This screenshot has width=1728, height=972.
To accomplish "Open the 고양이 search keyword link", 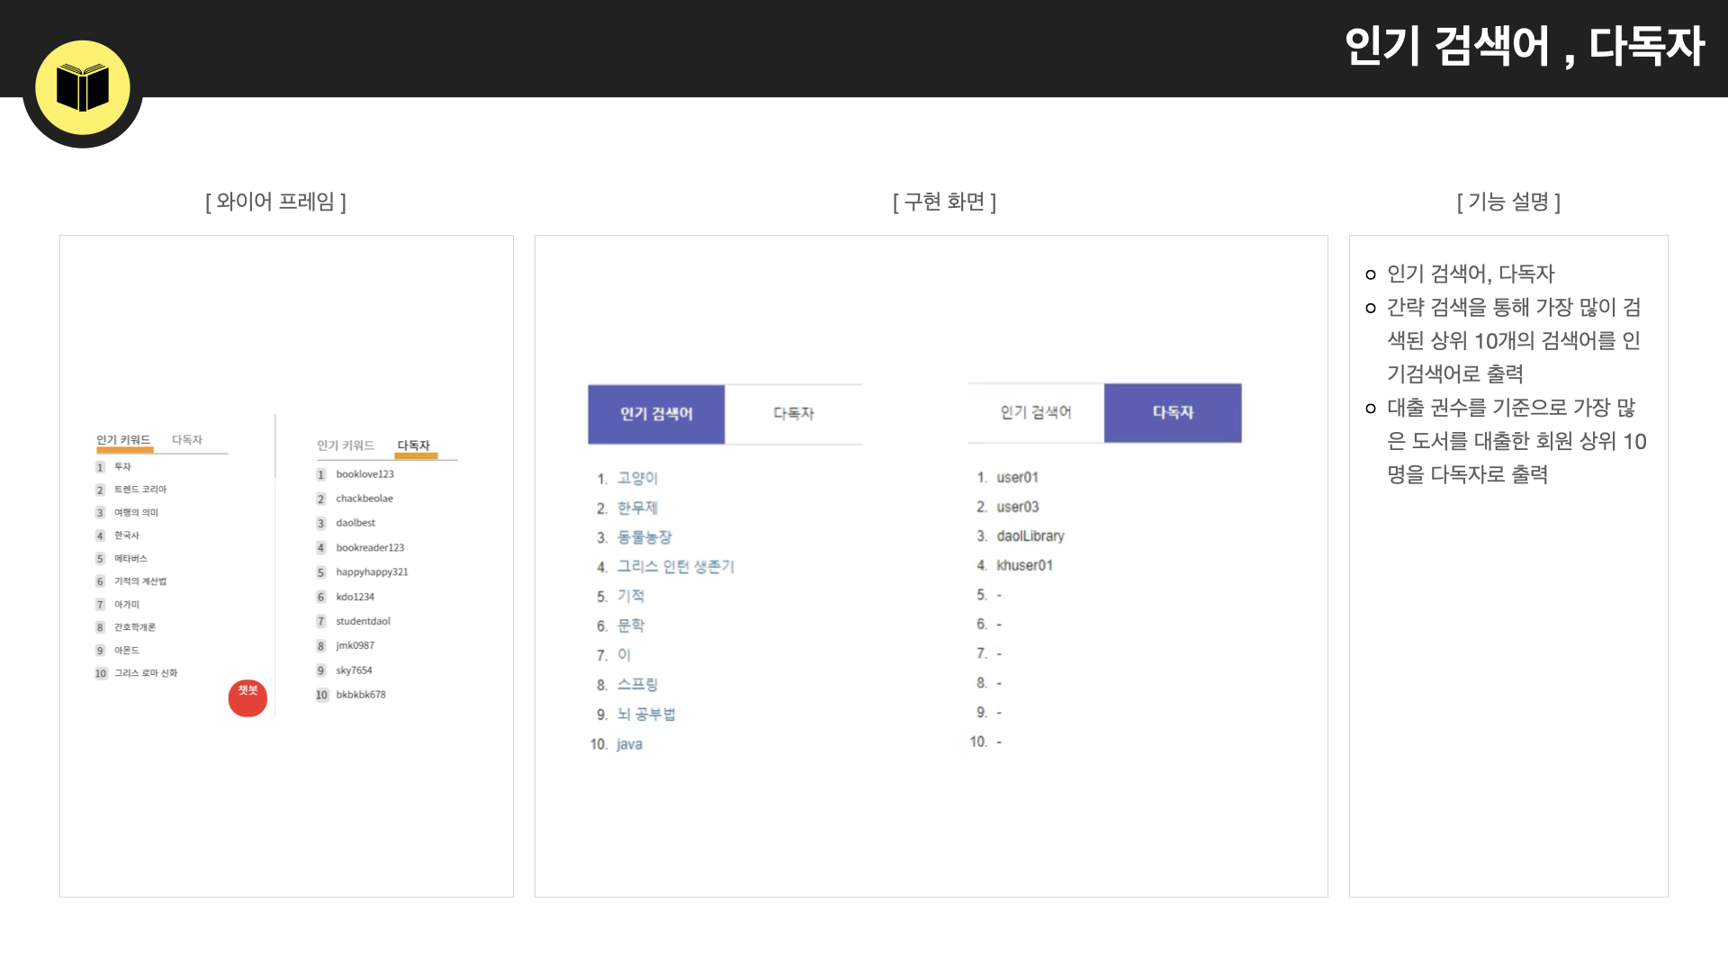I will click(x=637, y=478).
